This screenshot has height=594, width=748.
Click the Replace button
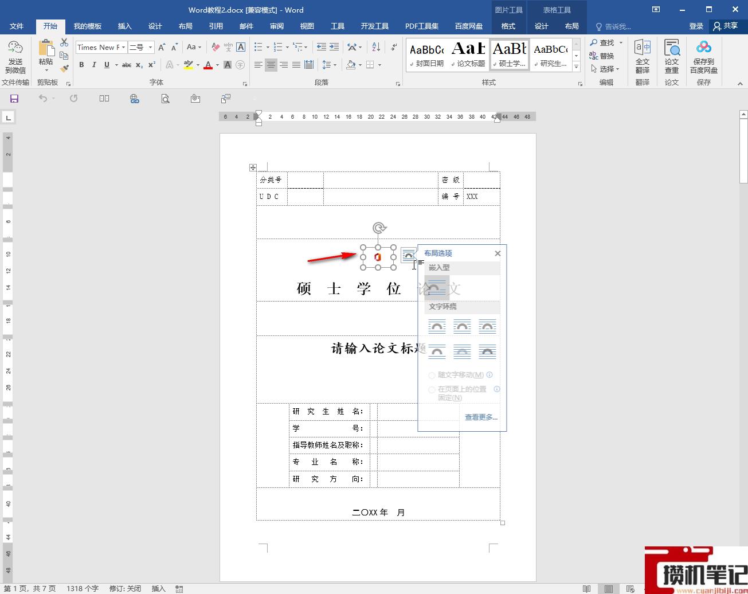pos(602,56)
